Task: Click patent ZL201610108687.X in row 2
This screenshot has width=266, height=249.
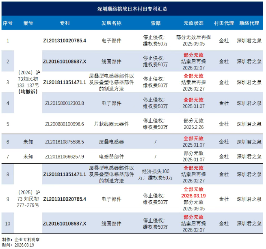Action: pyautogui.click(x=65, y=61)
